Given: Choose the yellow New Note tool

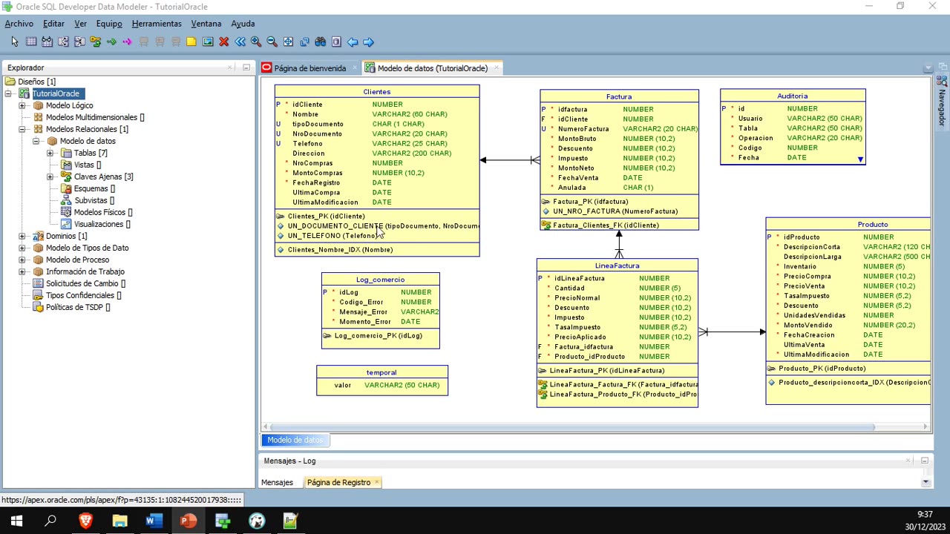Looking at the screenshot, I should pos(191,42).
